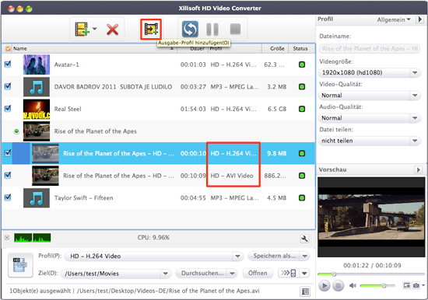Uncheck the Avatar-1 checkbox

[8, 65]
